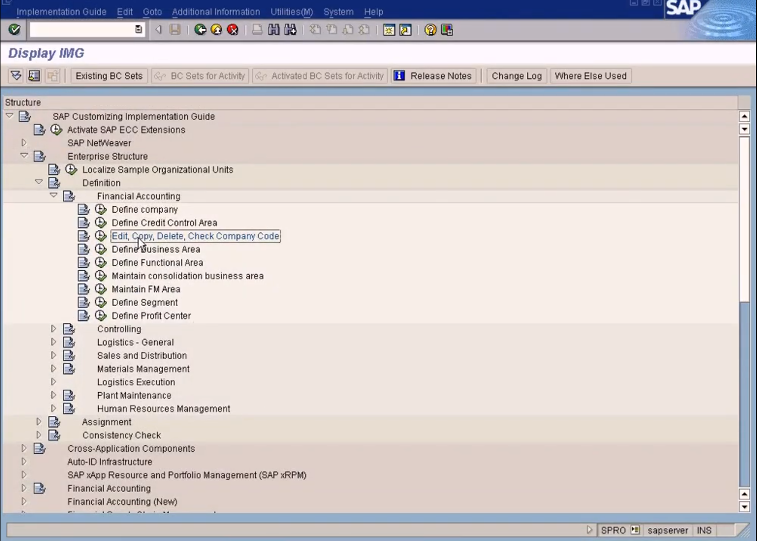Click the Where Else Used button

tap(591, 76)
